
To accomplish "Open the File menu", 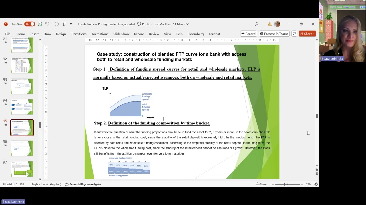I will tap(8, 34).
